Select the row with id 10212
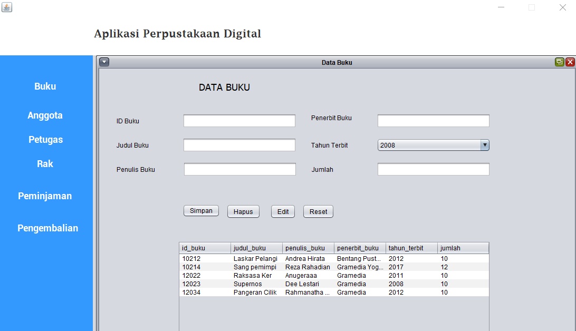This screenshot has height=331, width=576. 334,258
